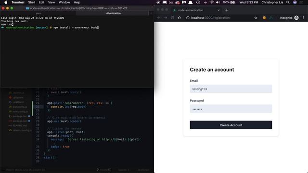
Task: Click the Email label
Action: (x=193, y=81)
